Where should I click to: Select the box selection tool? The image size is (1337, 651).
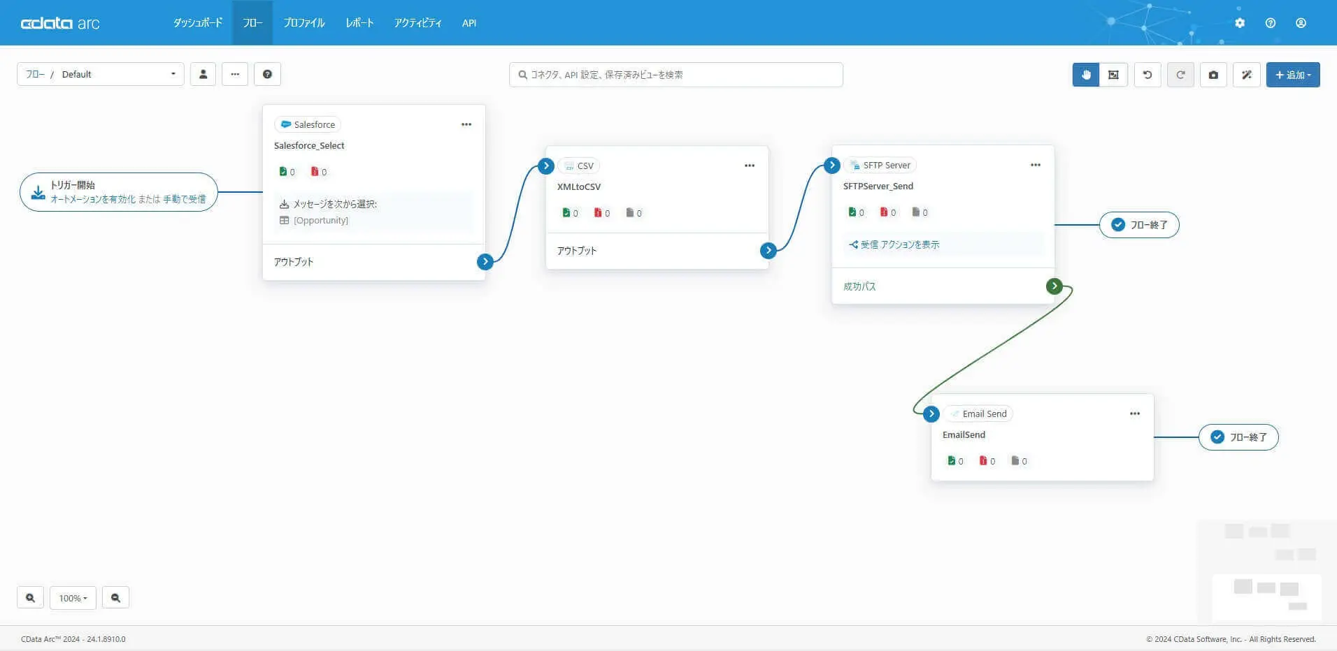click(x=1113, y=75)
